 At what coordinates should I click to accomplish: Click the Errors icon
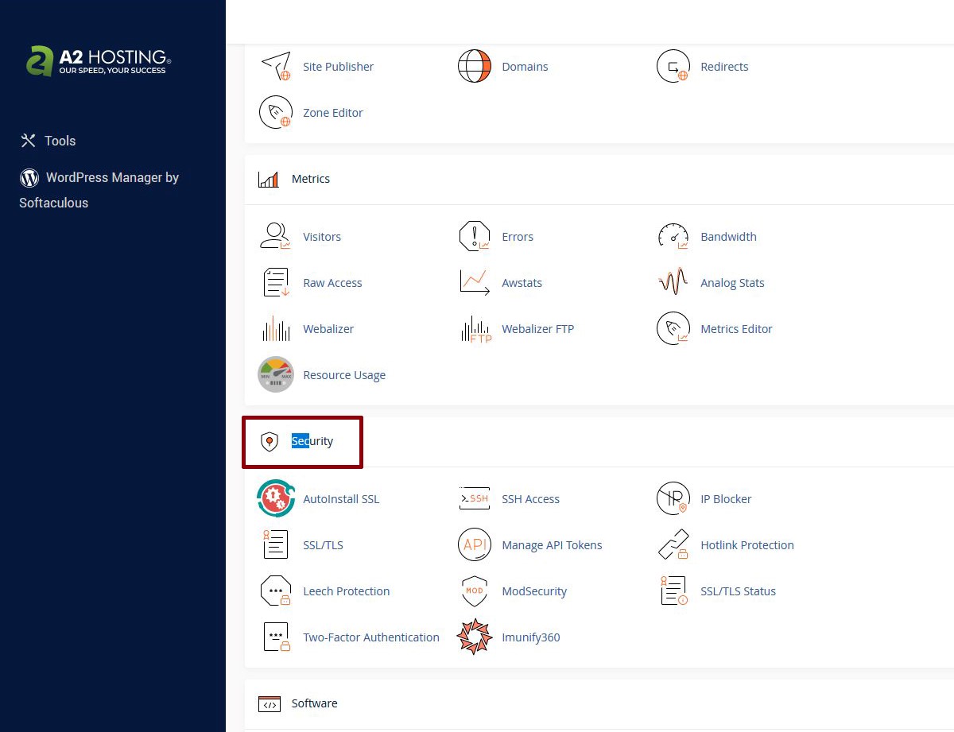[475, 237]
